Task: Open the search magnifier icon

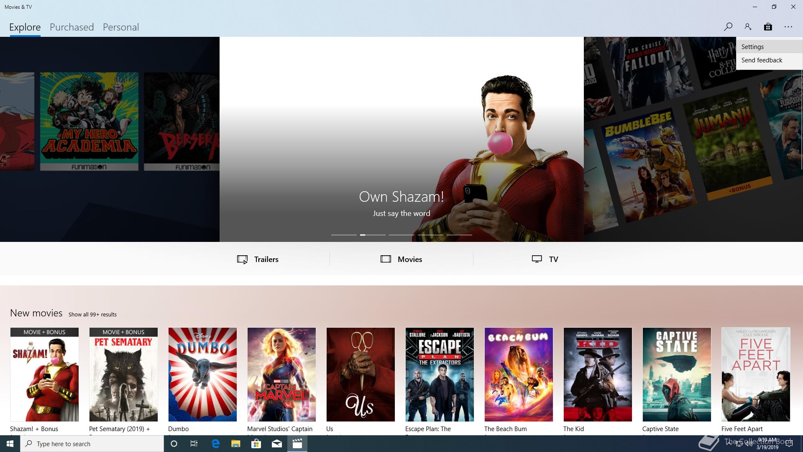Action: pyautogui.click(x=728, y=27)
